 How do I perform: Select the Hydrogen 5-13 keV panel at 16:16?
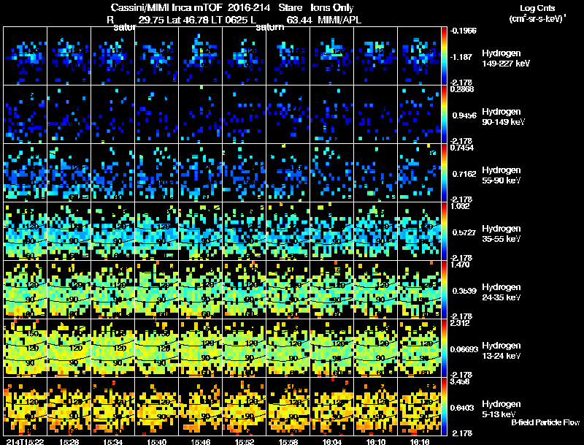click(419, 406)
